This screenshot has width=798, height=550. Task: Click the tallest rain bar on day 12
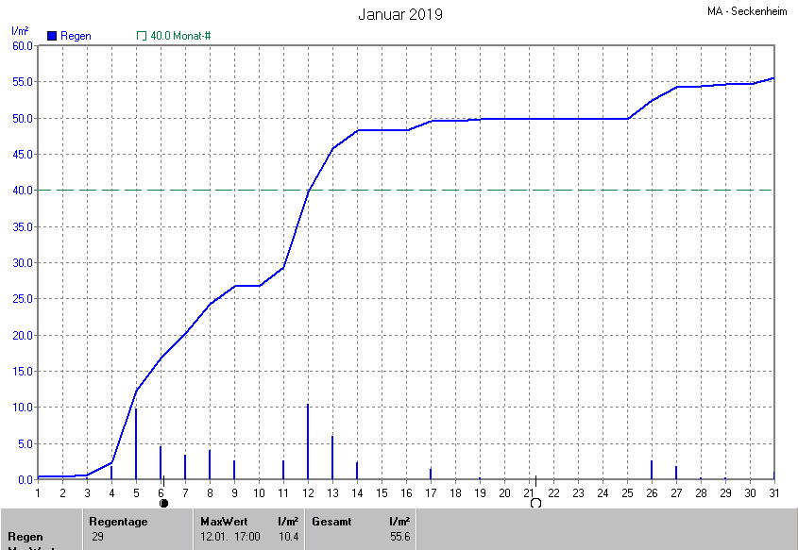click(x=308, y=442)
